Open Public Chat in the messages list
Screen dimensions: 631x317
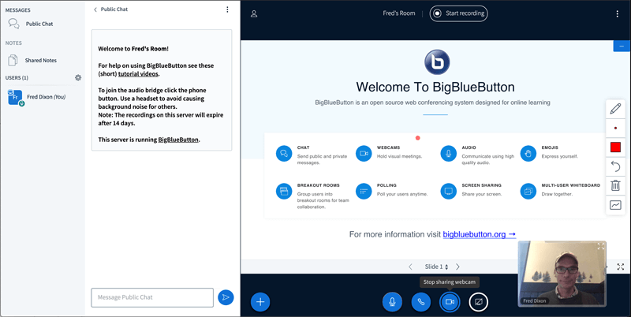[x=39, y=24]
